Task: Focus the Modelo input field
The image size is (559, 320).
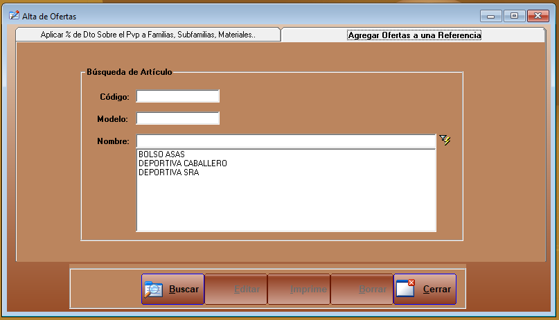Action: point(177,118)
